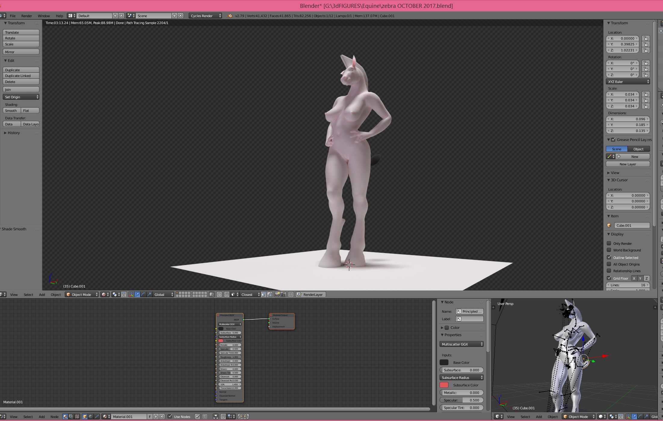The image size is (663, 421).
Task: Open the Cycles Render engine dropdown
Action: point(205,16)
